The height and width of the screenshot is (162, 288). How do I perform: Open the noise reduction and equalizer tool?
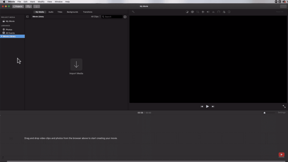point(213,12)
